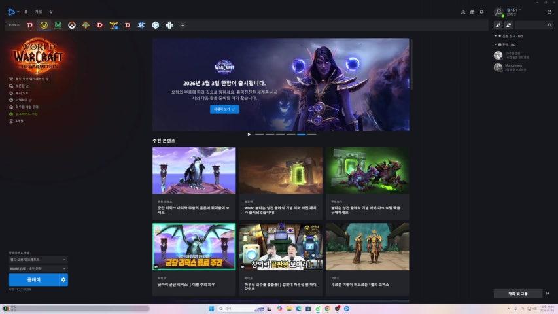Select the Overwatch icon in favorites
Screen dimensions: 558x314
pyautogui.click(x=72, y=25)
